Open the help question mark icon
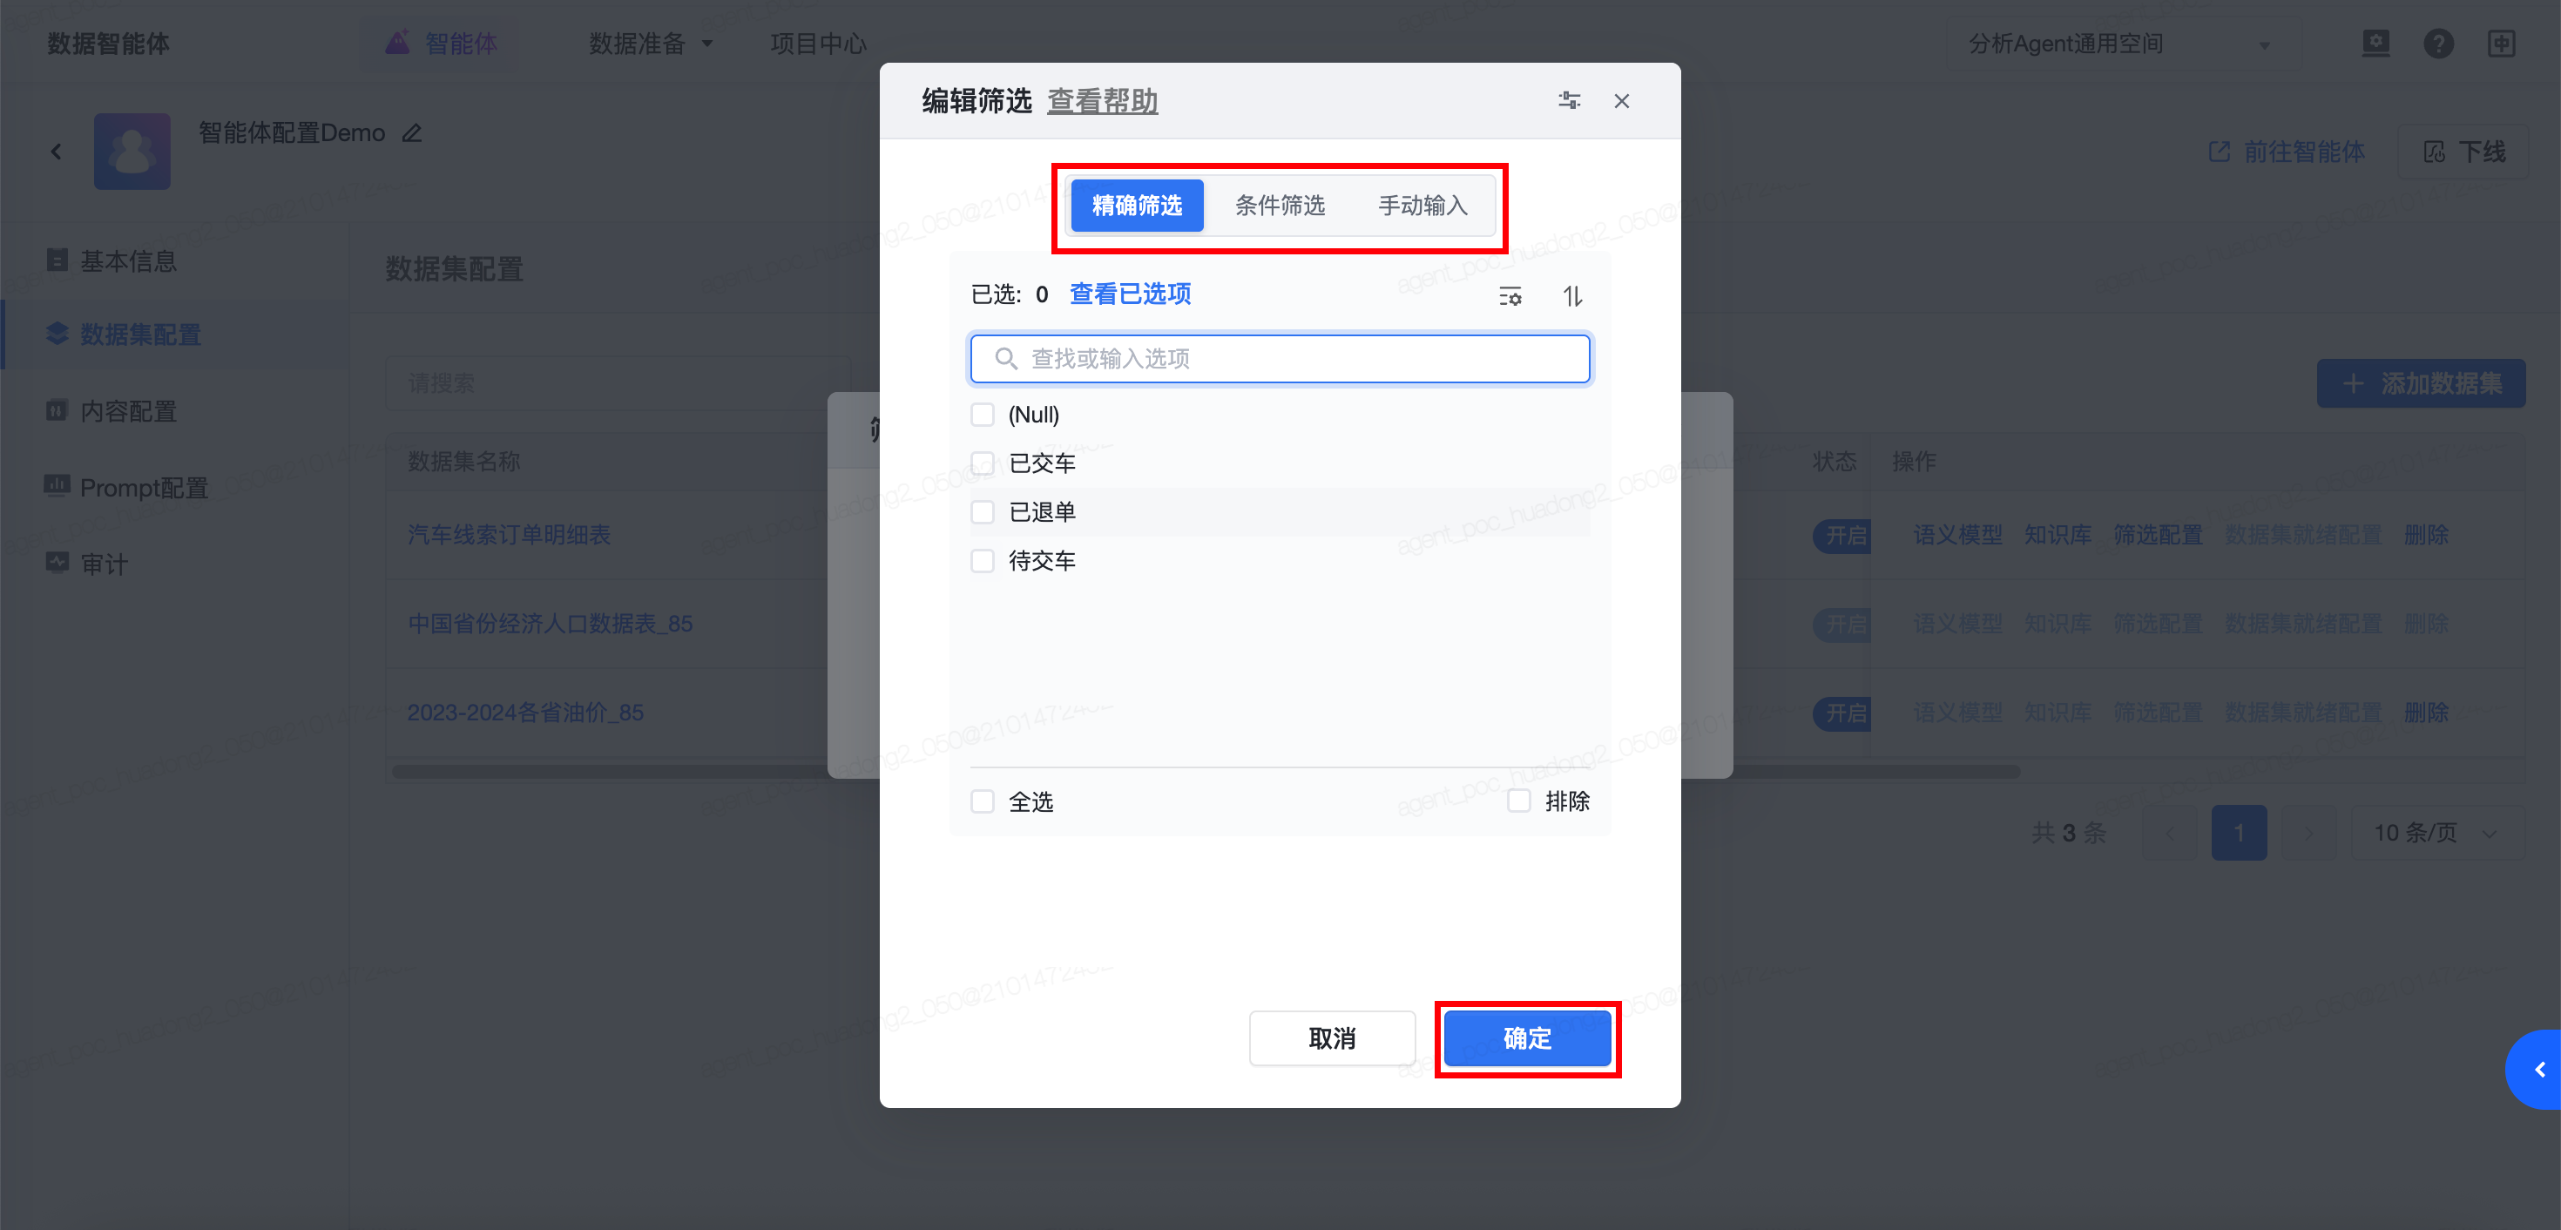This screenshot has height=1230, width=2561. click(2439, 44)
